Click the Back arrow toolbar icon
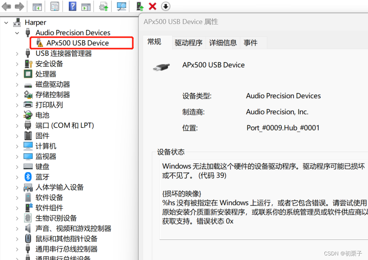The height and width of the screenshot is (260, 368). tap(6, 6)
